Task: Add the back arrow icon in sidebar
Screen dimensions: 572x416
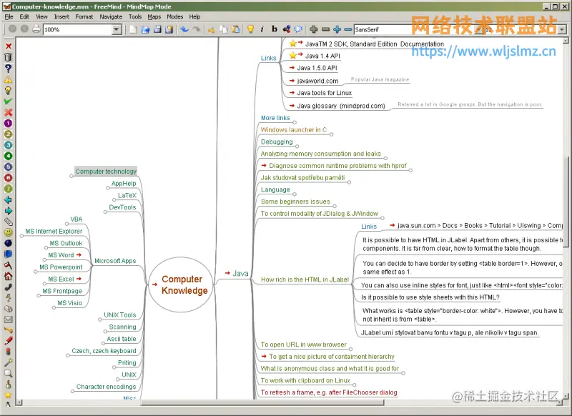Action: (8, 200)
